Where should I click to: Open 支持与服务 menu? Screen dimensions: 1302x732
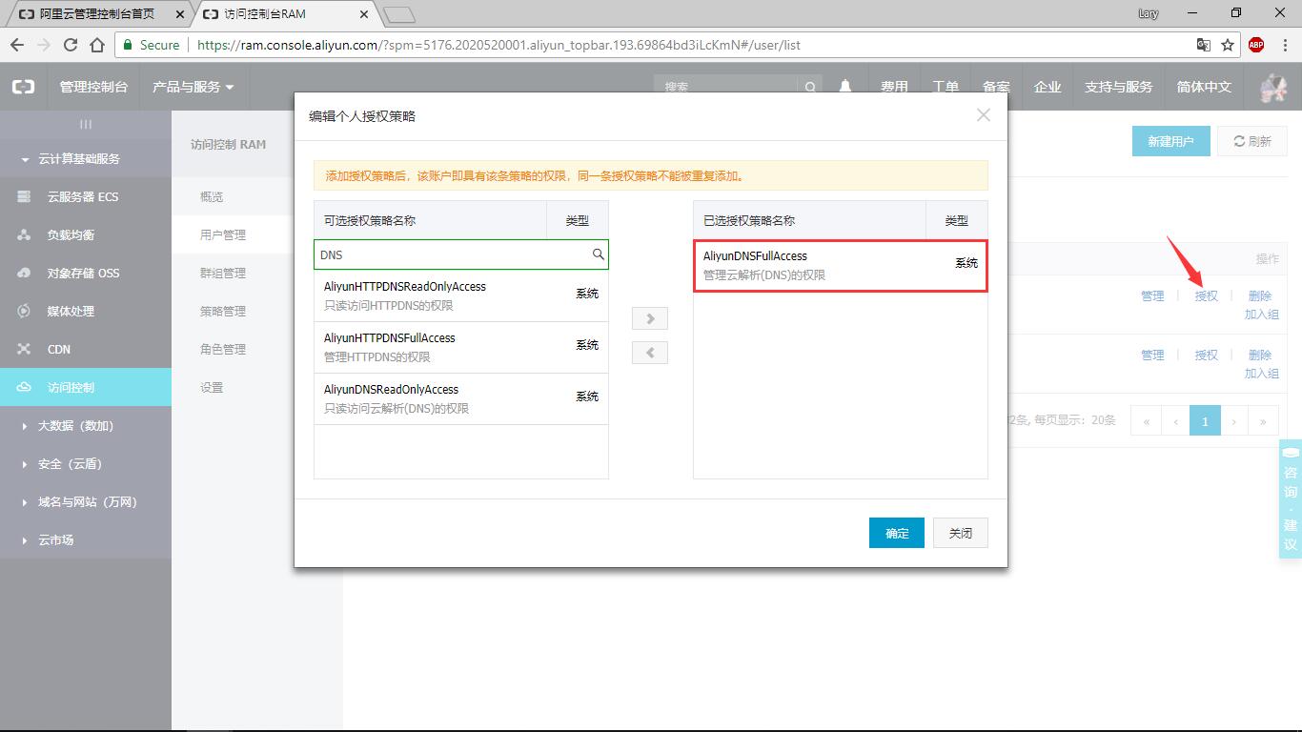pos(1118,87)
